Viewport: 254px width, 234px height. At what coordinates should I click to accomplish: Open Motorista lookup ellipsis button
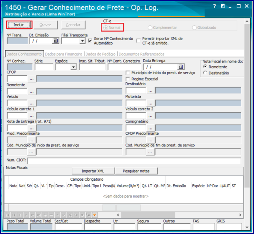151,103
